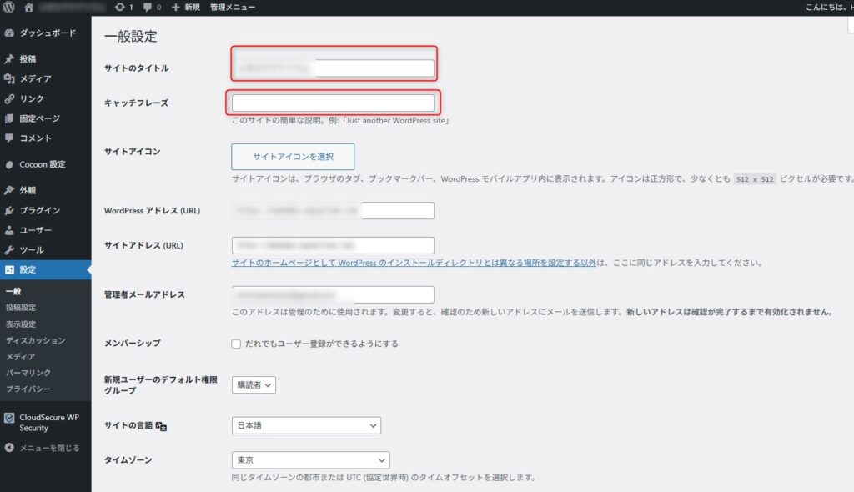Click the キャッチフレーズ input field
The height and width of the screenshot is (492, 854).
332,103
